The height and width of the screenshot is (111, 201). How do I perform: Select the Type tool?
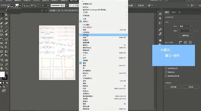click(1, 27)
